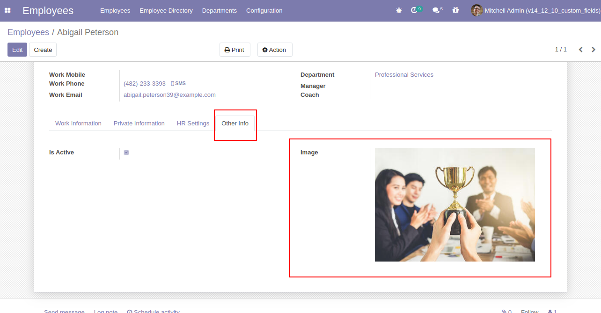Image resolution: width=601 pixels, height=313 pixels.
Task: Click the Image field label
Action: pos(309,153)
